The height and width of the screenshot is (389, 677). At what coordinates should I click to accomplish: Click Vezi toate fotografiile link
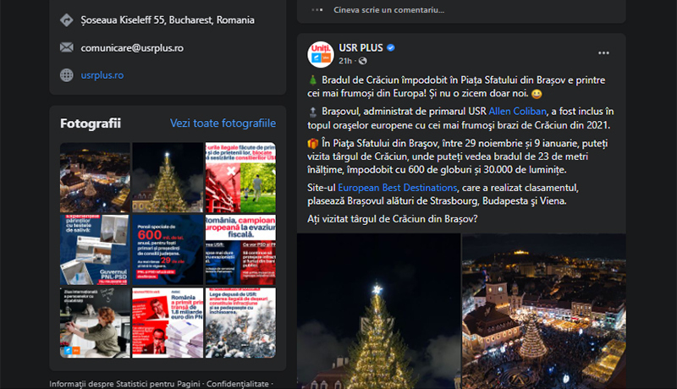point(223,123)
